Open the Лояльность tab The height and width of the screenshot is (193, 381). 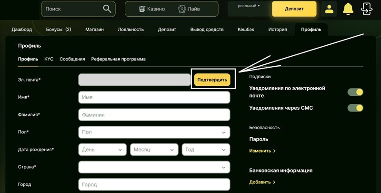pyautogui.click(x=130, y=30)
